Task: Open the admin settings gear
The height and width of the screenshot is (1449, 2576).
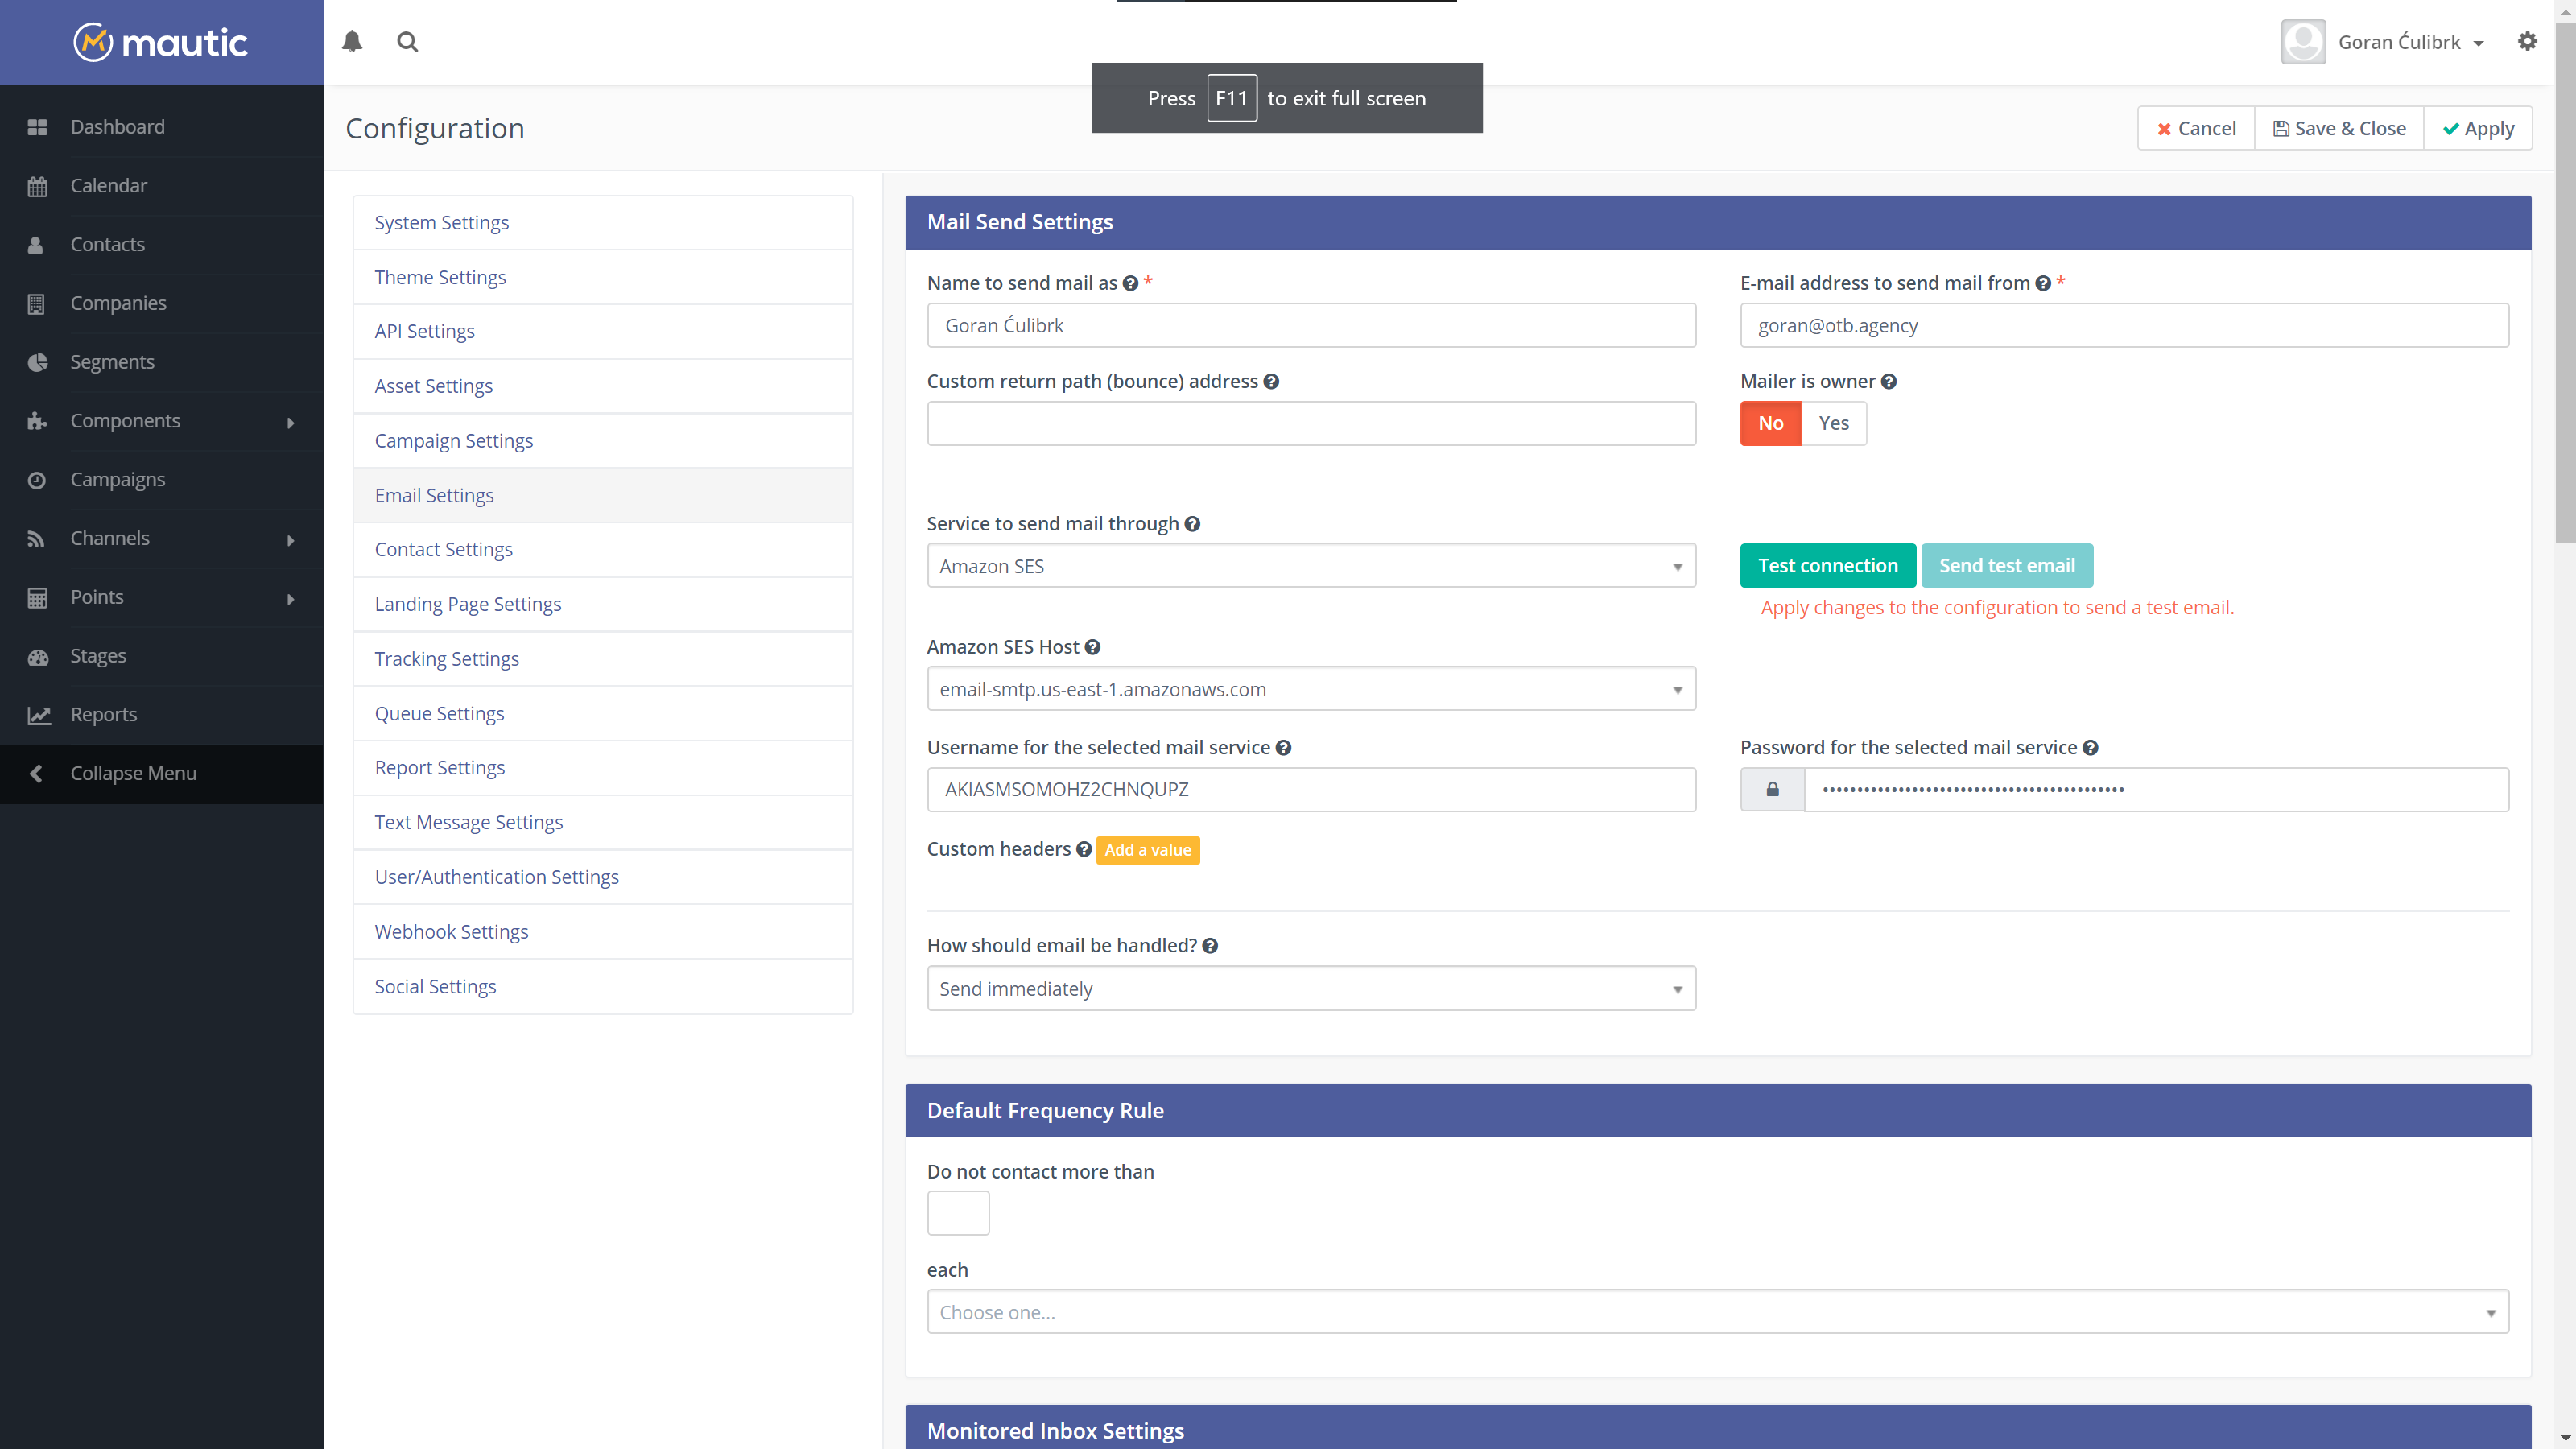Action: click(x=2527, y=42)
